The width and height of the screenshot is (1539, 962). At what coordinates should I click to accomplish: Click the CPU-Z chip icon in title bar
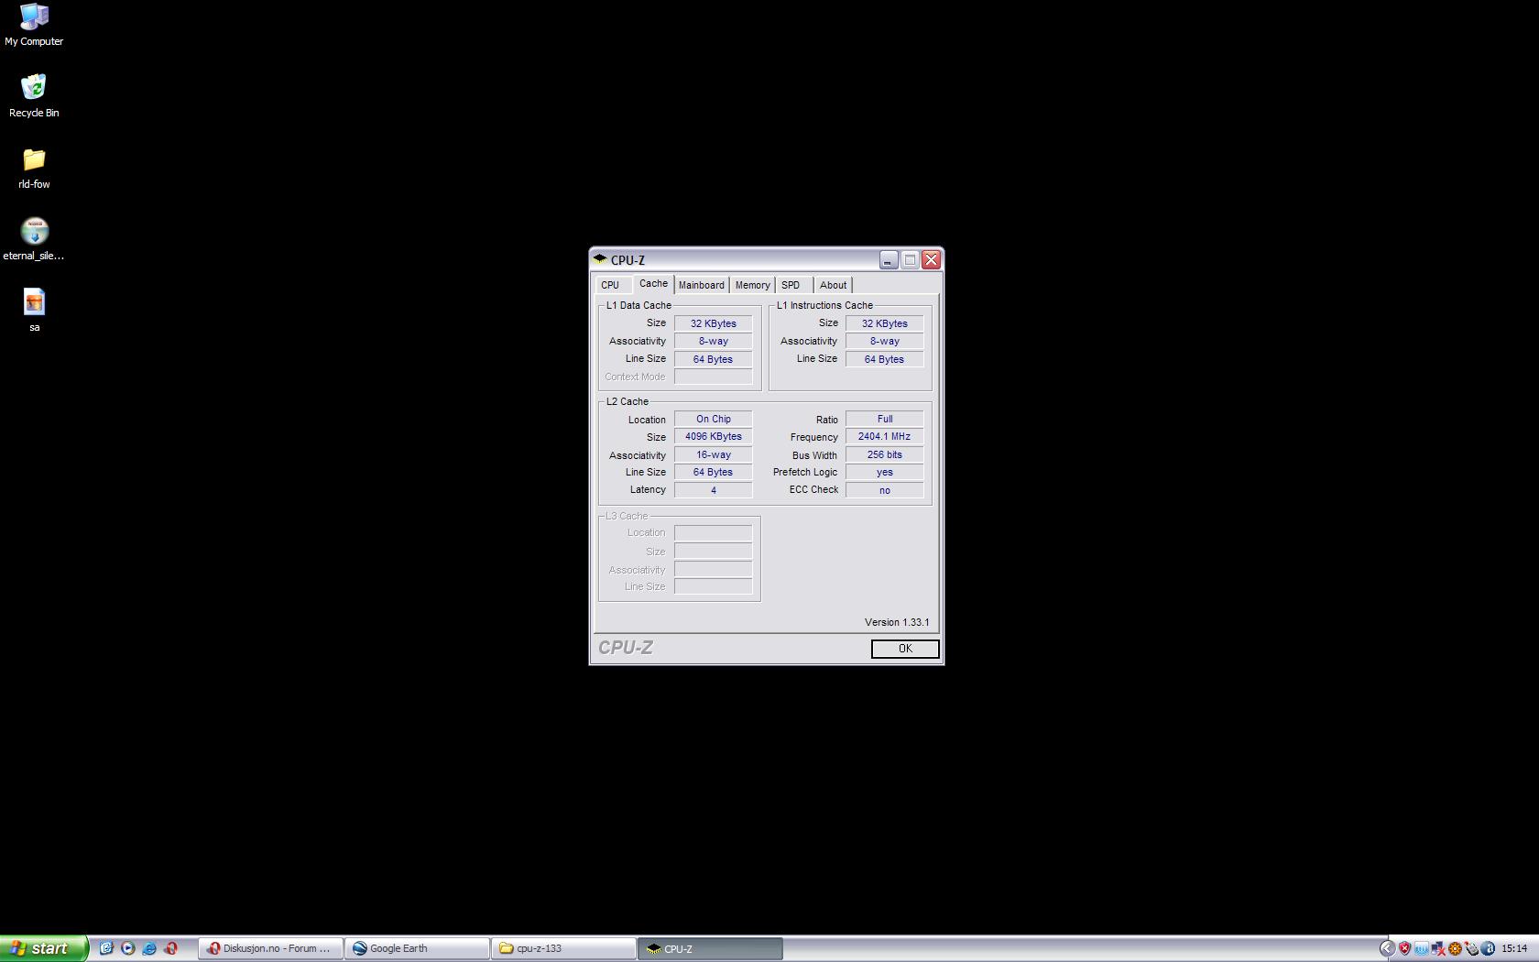pos(600,259)
